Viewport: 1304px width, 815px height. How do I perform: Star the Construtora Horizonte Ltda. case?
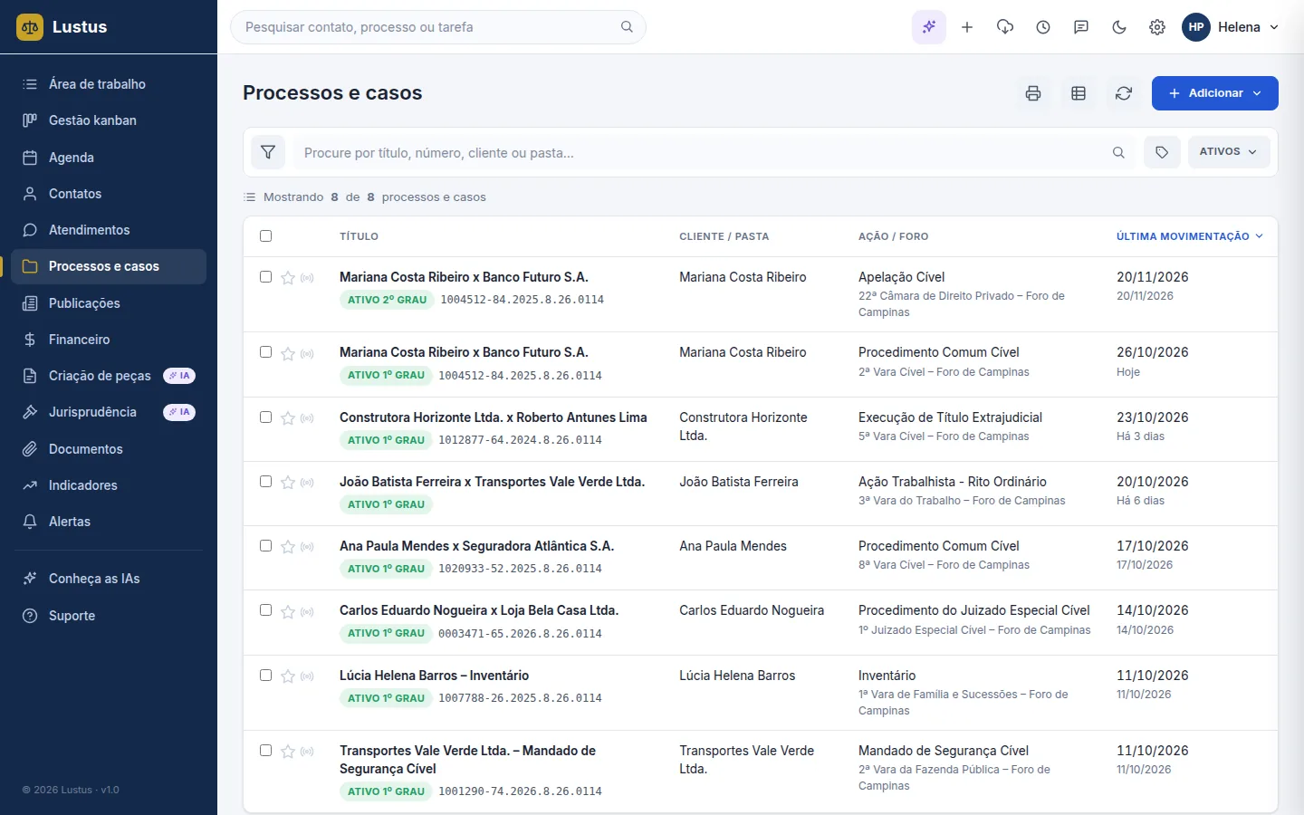coord(288,418)
